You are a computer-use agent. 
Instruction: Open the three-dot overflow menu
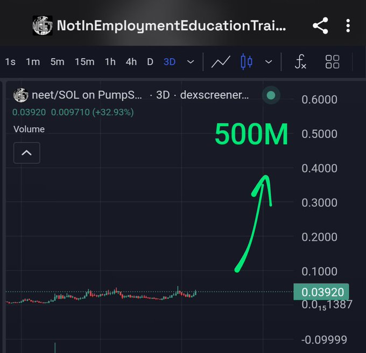pyautogui.click(x=348, y=26)
